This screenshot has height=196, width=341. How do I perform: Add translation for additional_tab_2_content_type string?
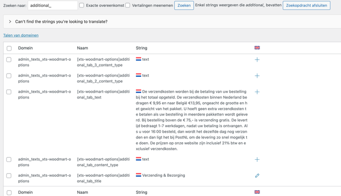point(257,76)
